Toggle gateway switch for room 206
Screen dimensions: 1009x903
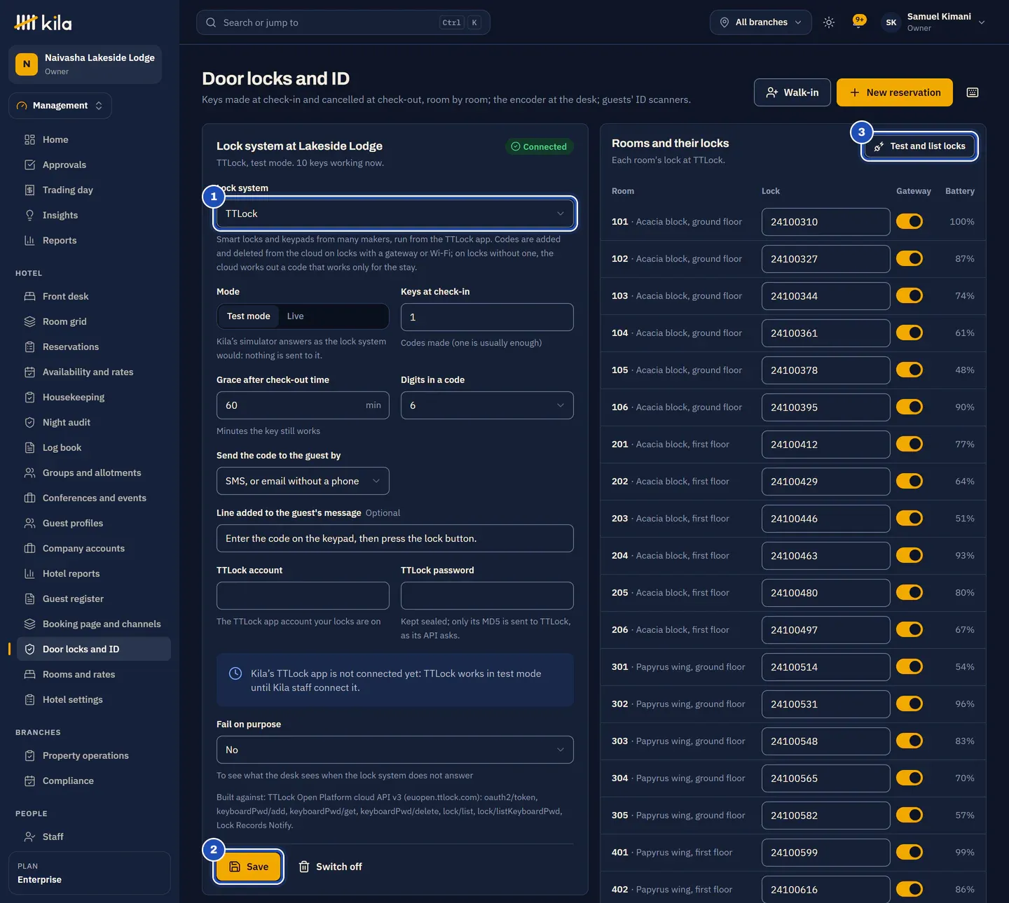(x=910, y=629)
